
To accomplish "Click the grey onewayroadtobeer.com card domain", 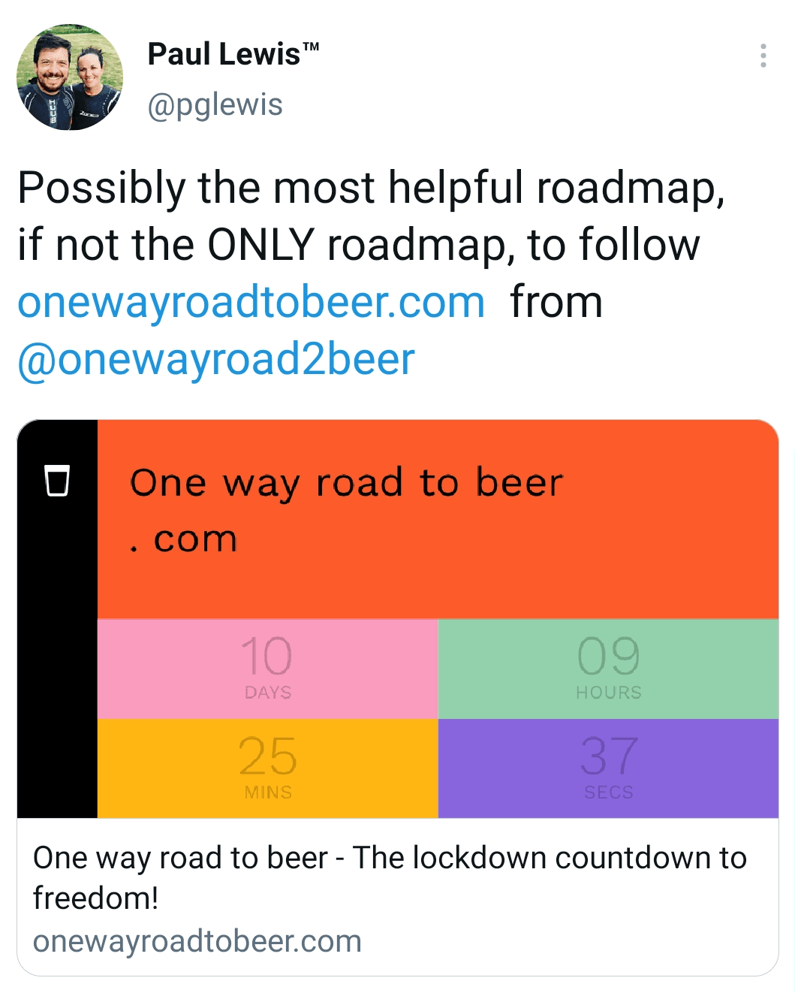I will [197, 941].
